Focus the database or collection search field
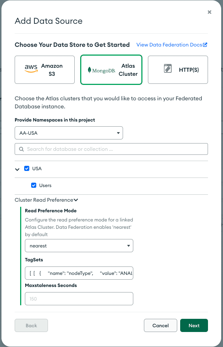The height and width of the screenshot is (347, 223). click(x=114, y=149)
